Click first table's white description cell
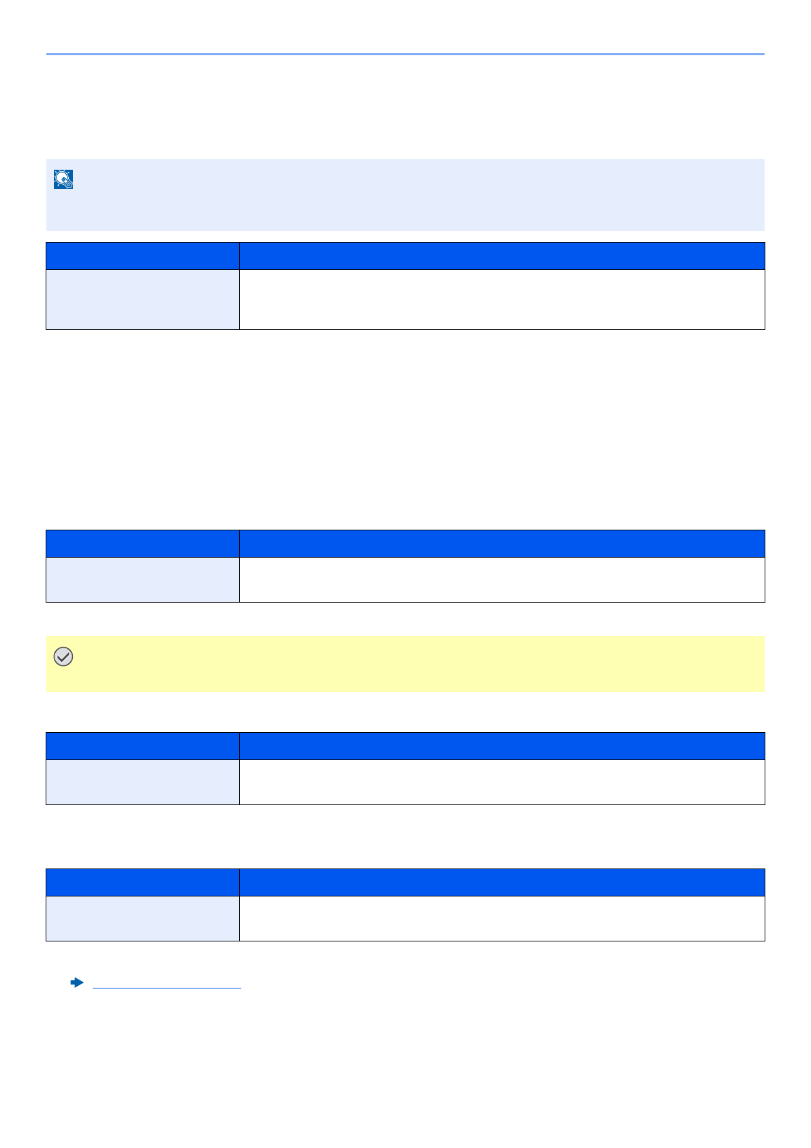 click(502, 300)
